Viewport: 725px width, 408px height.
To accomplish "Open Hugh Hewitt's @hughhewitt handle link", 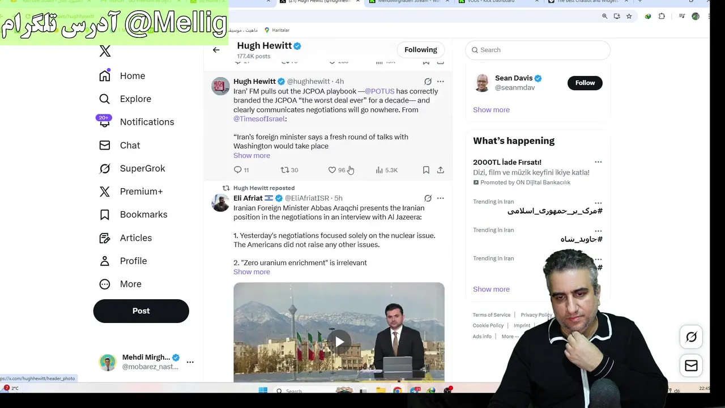I will click(x=309, y=82).
